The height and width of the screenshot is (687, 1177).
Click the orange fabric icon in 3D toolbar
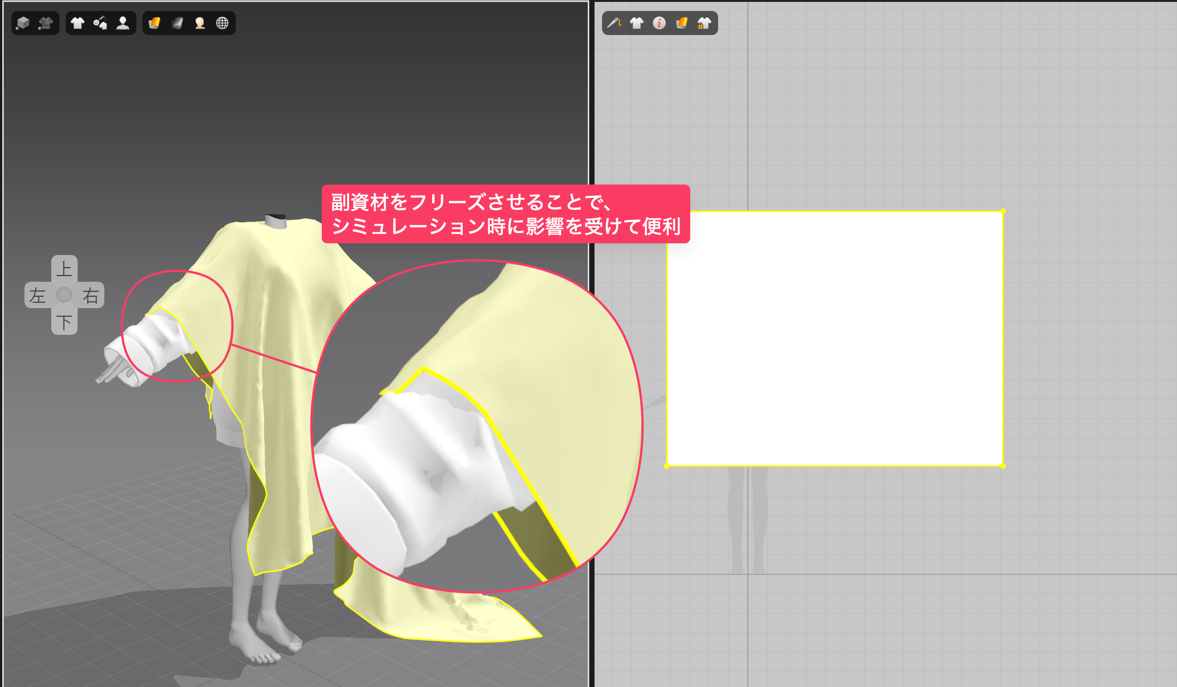[x=154, y=23]
